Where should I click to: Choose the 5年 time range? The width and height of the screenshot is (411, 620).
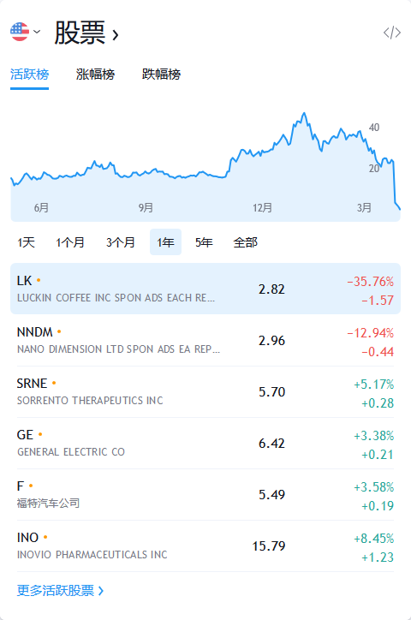click(x=204, y=242)
